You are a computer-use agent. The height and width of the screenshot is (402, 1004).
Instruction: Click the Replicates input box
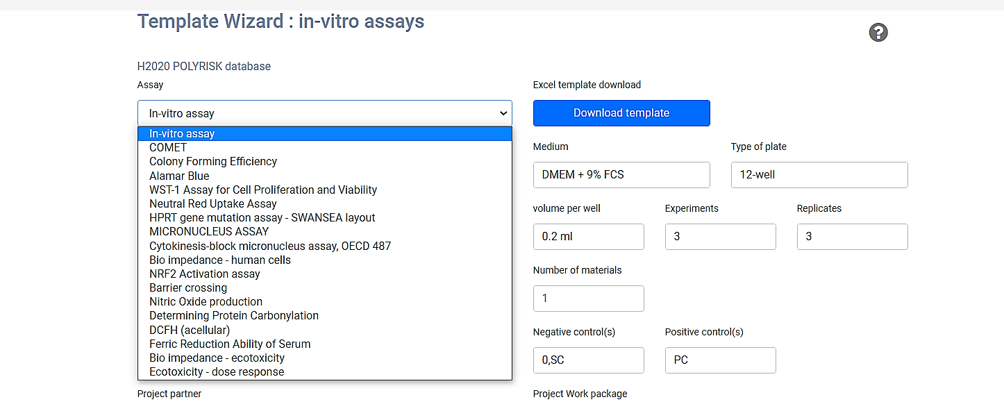(852, 237)
